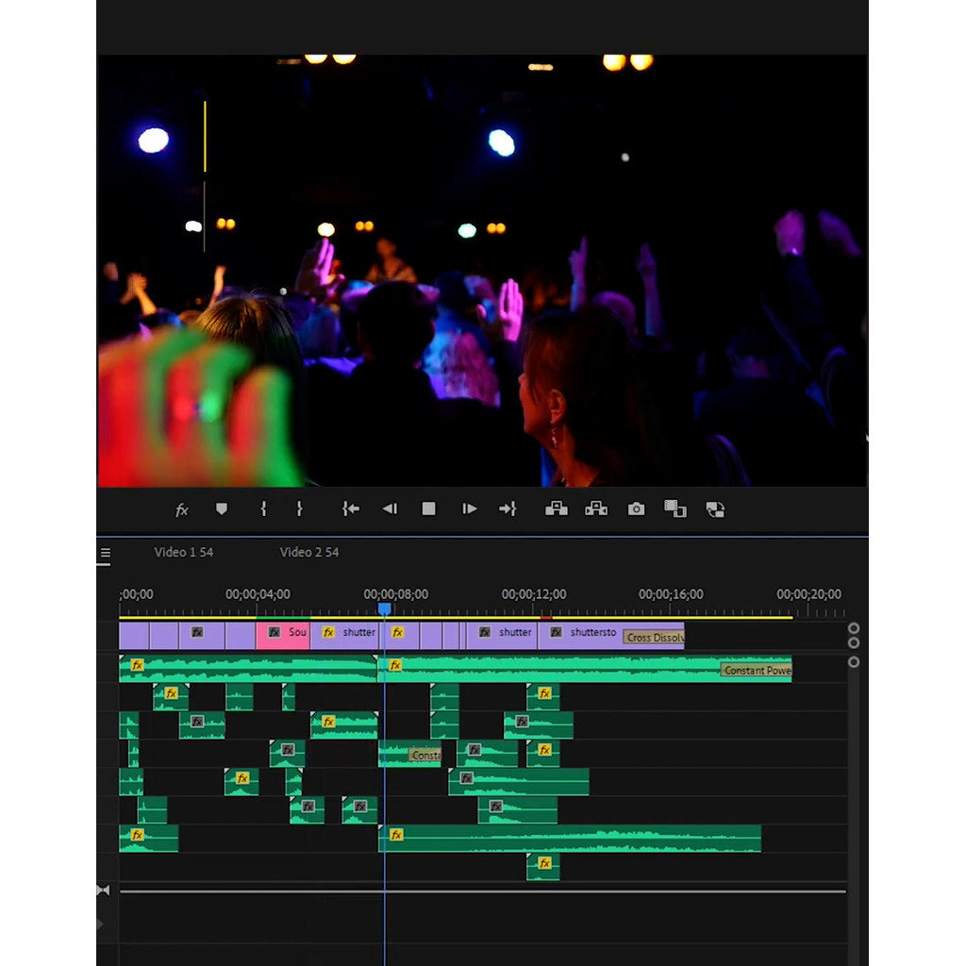The width and height of the screenshot is (966, 966).
Task: Click fx badge on the shuttersto clip
Action: tap(557, 632)
